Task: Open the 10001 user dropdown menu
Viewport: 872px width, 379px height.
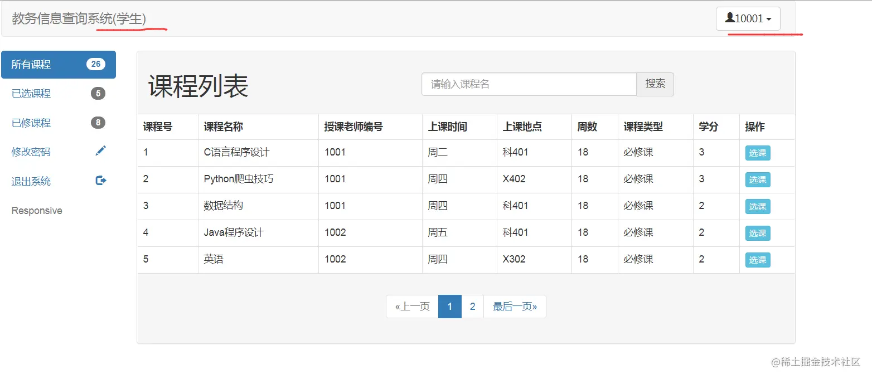Action: (748, 18)
